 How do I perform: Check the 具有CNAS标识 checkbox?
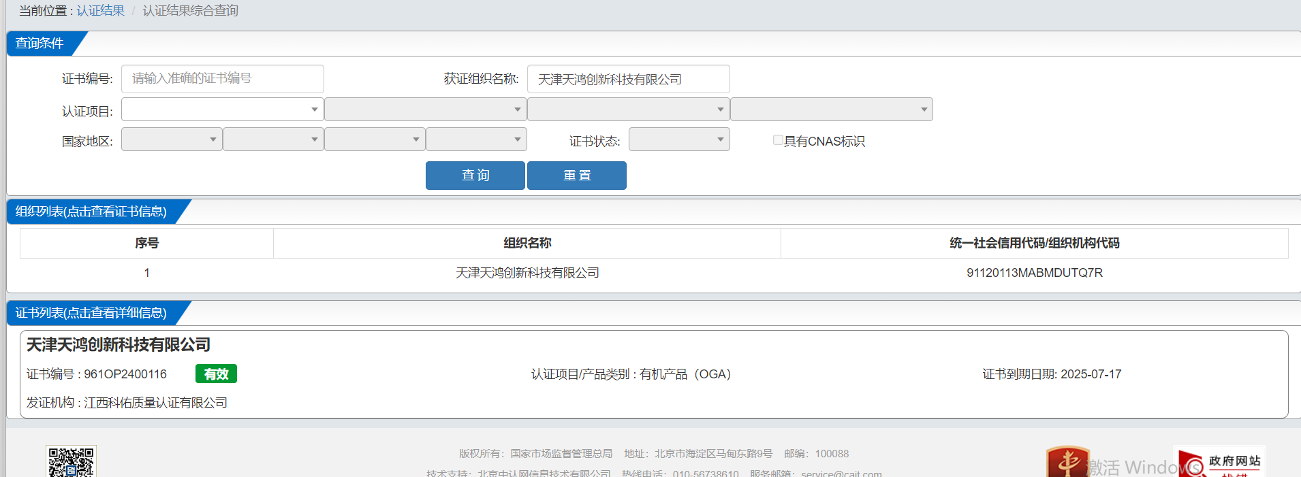(778, 140)
